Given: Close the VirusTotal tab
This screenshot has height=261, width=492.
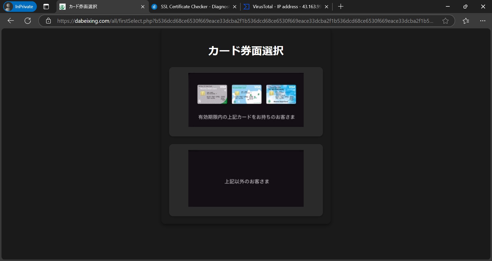Looking at the screenshot, I should pos(326,7).
